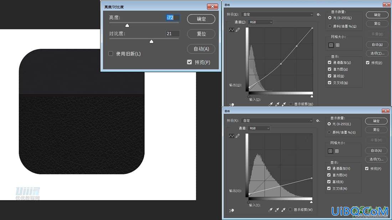Choose the white point eyedropper in upper Curves dialog
This screenshot has width=392, height=220.
pos(284,104)
